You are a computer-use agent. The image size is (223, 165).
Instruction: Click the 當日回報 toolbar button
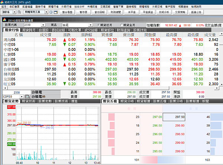pos(100,12)
